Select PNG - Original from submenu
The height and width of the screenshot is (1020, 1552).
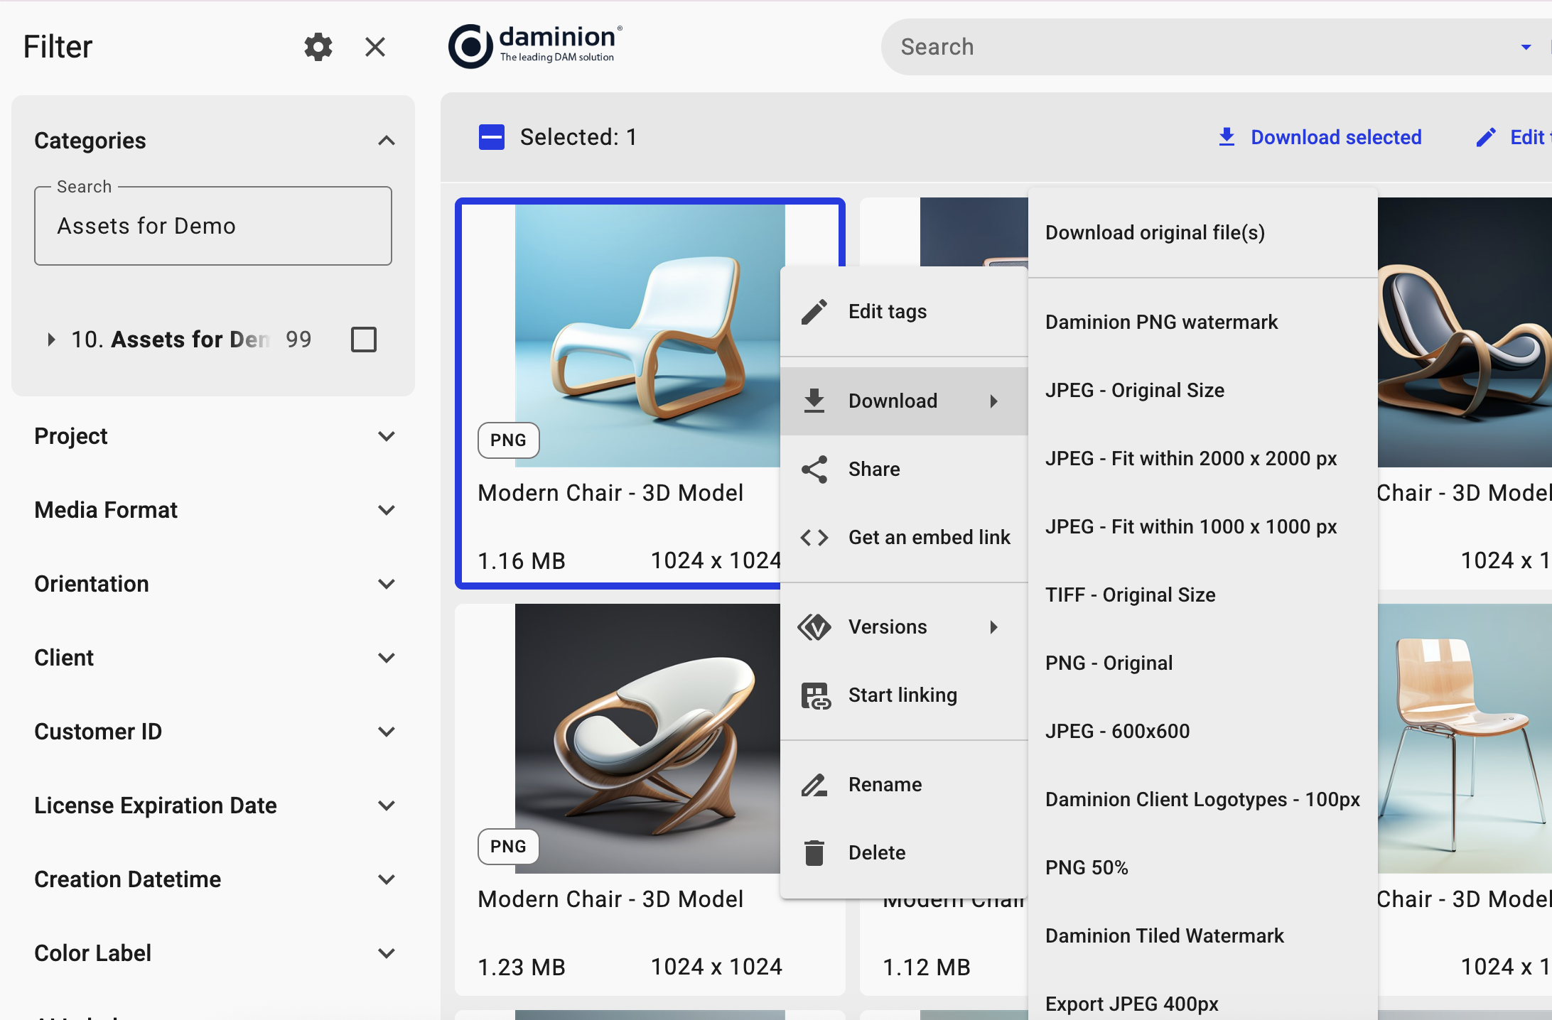pyautogui.click(x=1109, y=663)
